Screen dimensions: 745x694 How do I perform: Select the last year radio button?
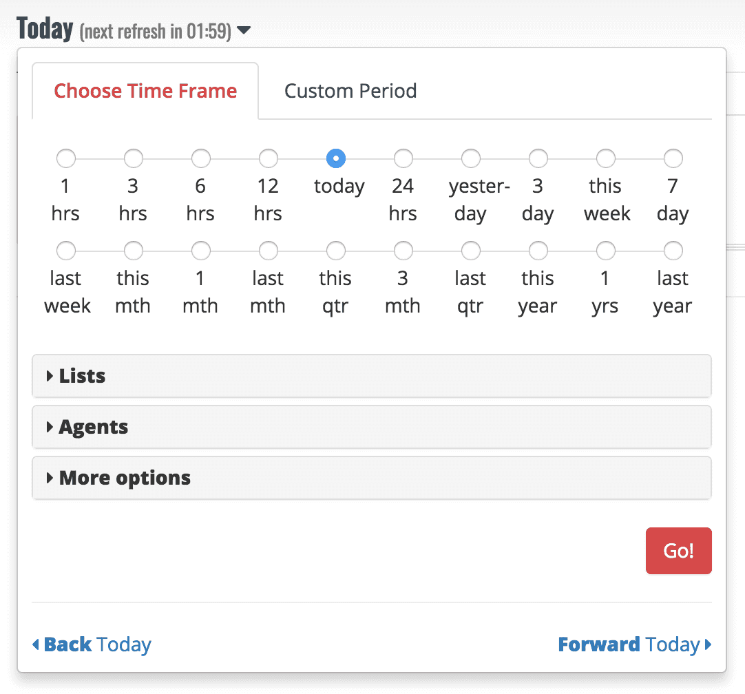(x=673, y=251)
